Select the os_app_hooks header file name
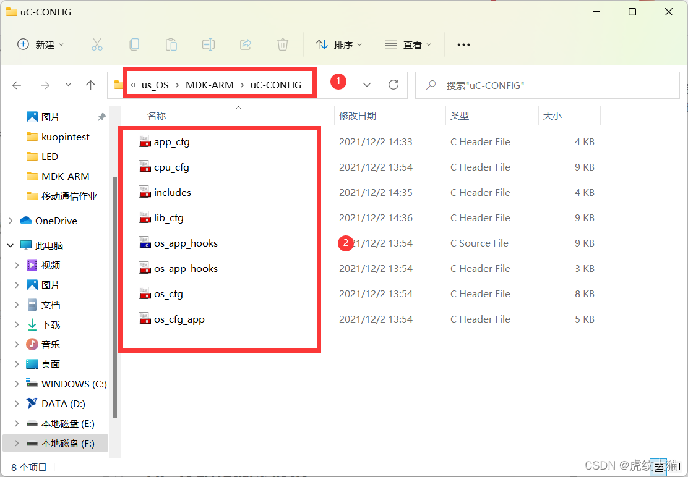Image resolution: width=688 pixels, height=477 pixels. (x=186, y=269)
